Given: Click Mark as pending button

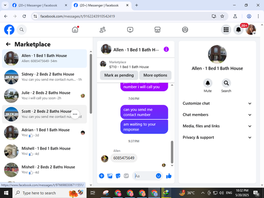Looking at the screenshot, I should pyautogui.click(x=119, y=76).
